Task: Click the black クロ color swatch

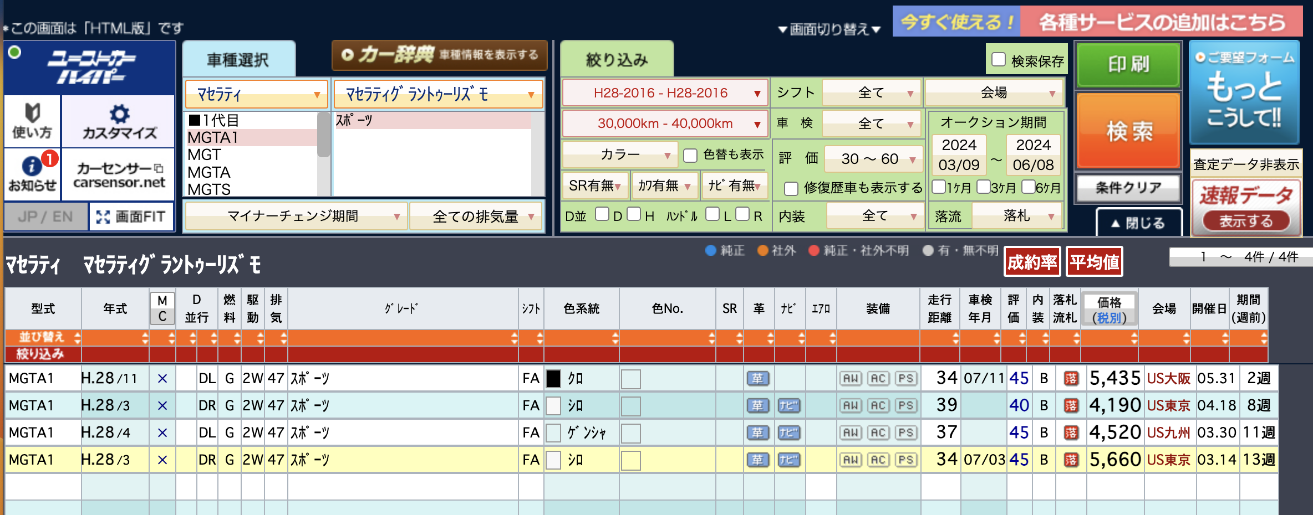Action: click(553, 379)
